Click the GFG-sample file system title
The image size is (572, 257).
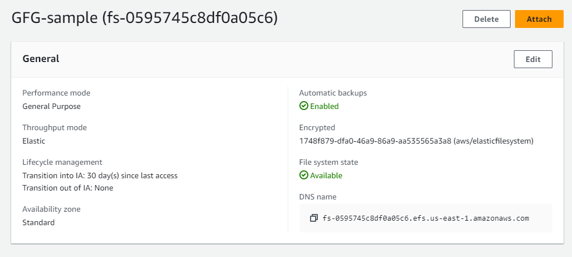[145, 18]
